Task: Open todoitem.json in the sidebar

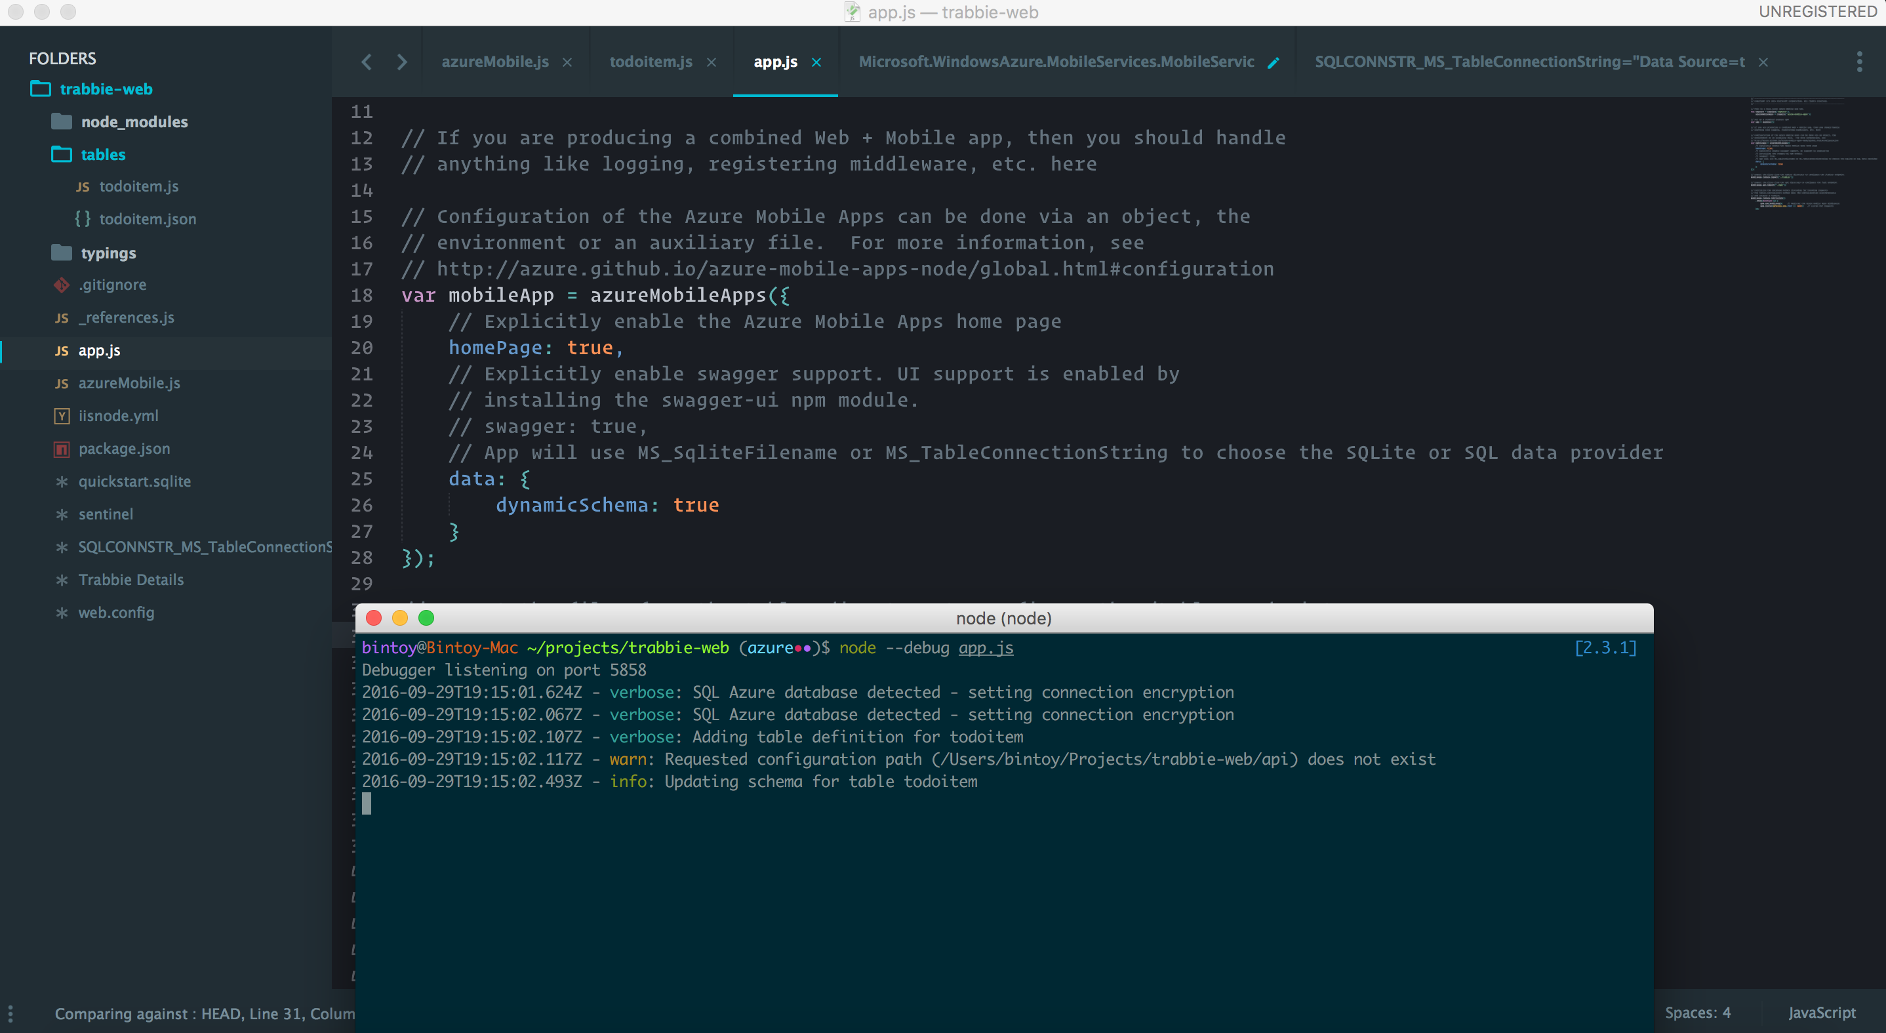Action: click(x=147, y=219)
